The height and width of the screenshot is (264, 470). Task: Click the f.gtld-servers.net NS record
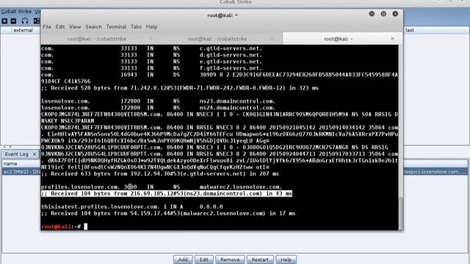pos(151,68)
